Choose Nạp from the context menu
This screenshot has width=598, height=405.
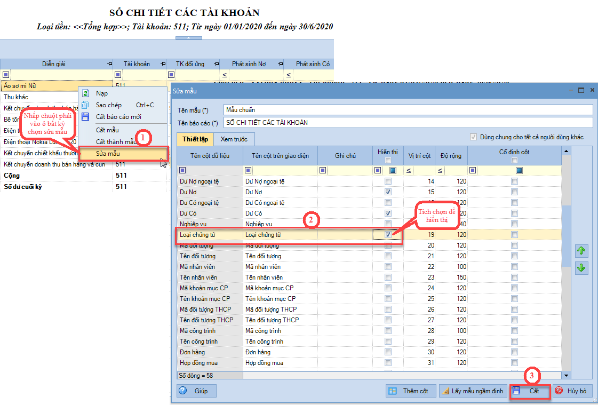click(123, 93)
